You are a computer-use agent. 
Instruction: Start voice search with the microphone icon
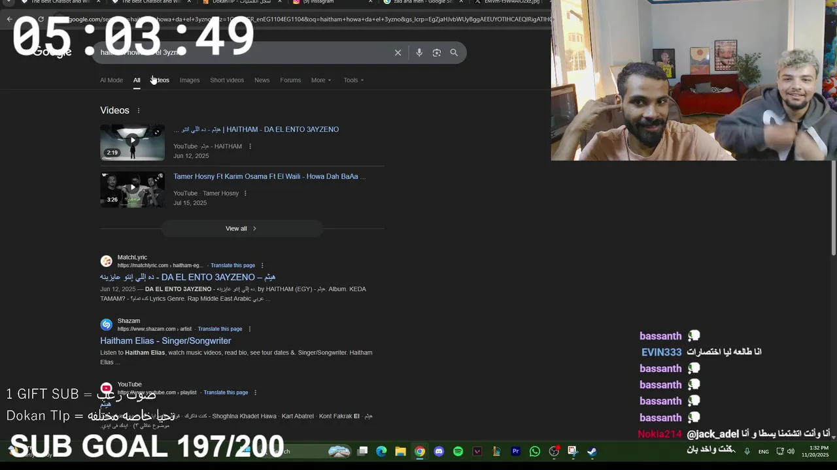pos(419,53)
